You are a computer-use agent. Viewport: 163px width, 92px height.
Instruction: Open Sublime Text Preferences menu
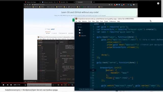[x=113, y=21]
